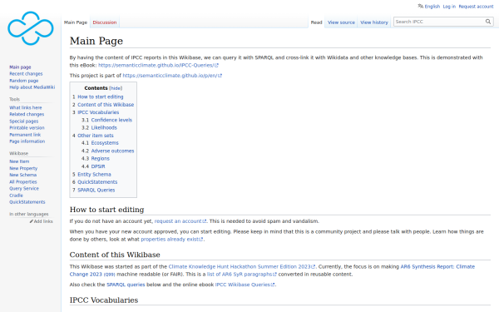Open the IPCC-Queries eBook URL
The image size is (499, 312).
(158, 65)
